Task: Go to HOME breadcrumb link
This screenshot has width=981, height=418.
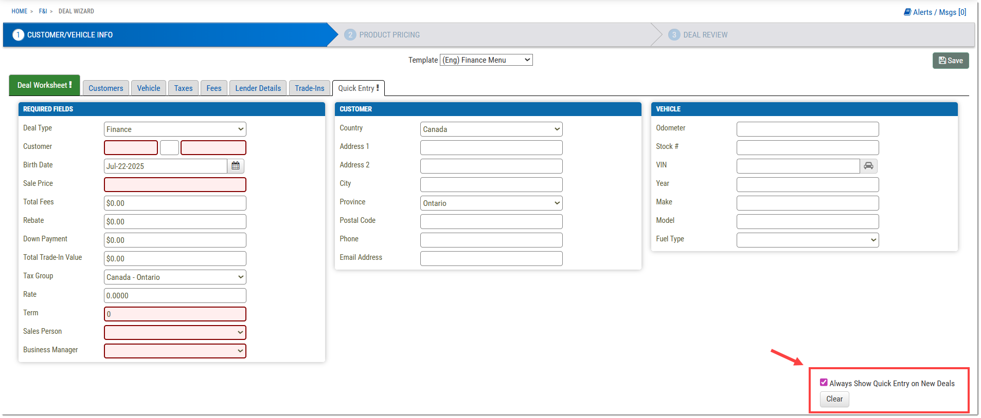Action: 20,11
